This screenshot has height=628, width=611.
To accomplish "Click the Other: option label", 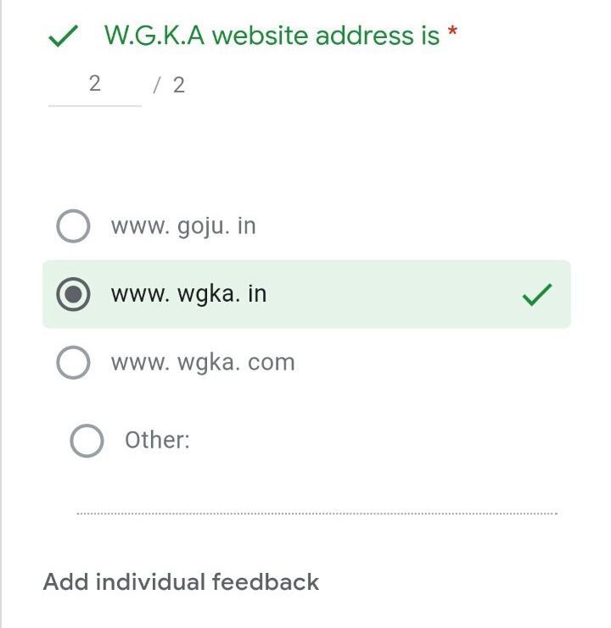I will click(x=157, y=441).
